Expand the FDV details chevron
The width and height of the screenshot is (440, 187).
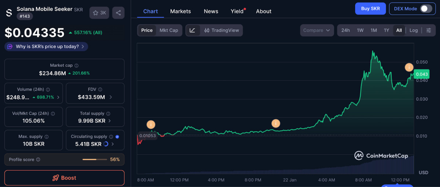click(x=111, y=97)
